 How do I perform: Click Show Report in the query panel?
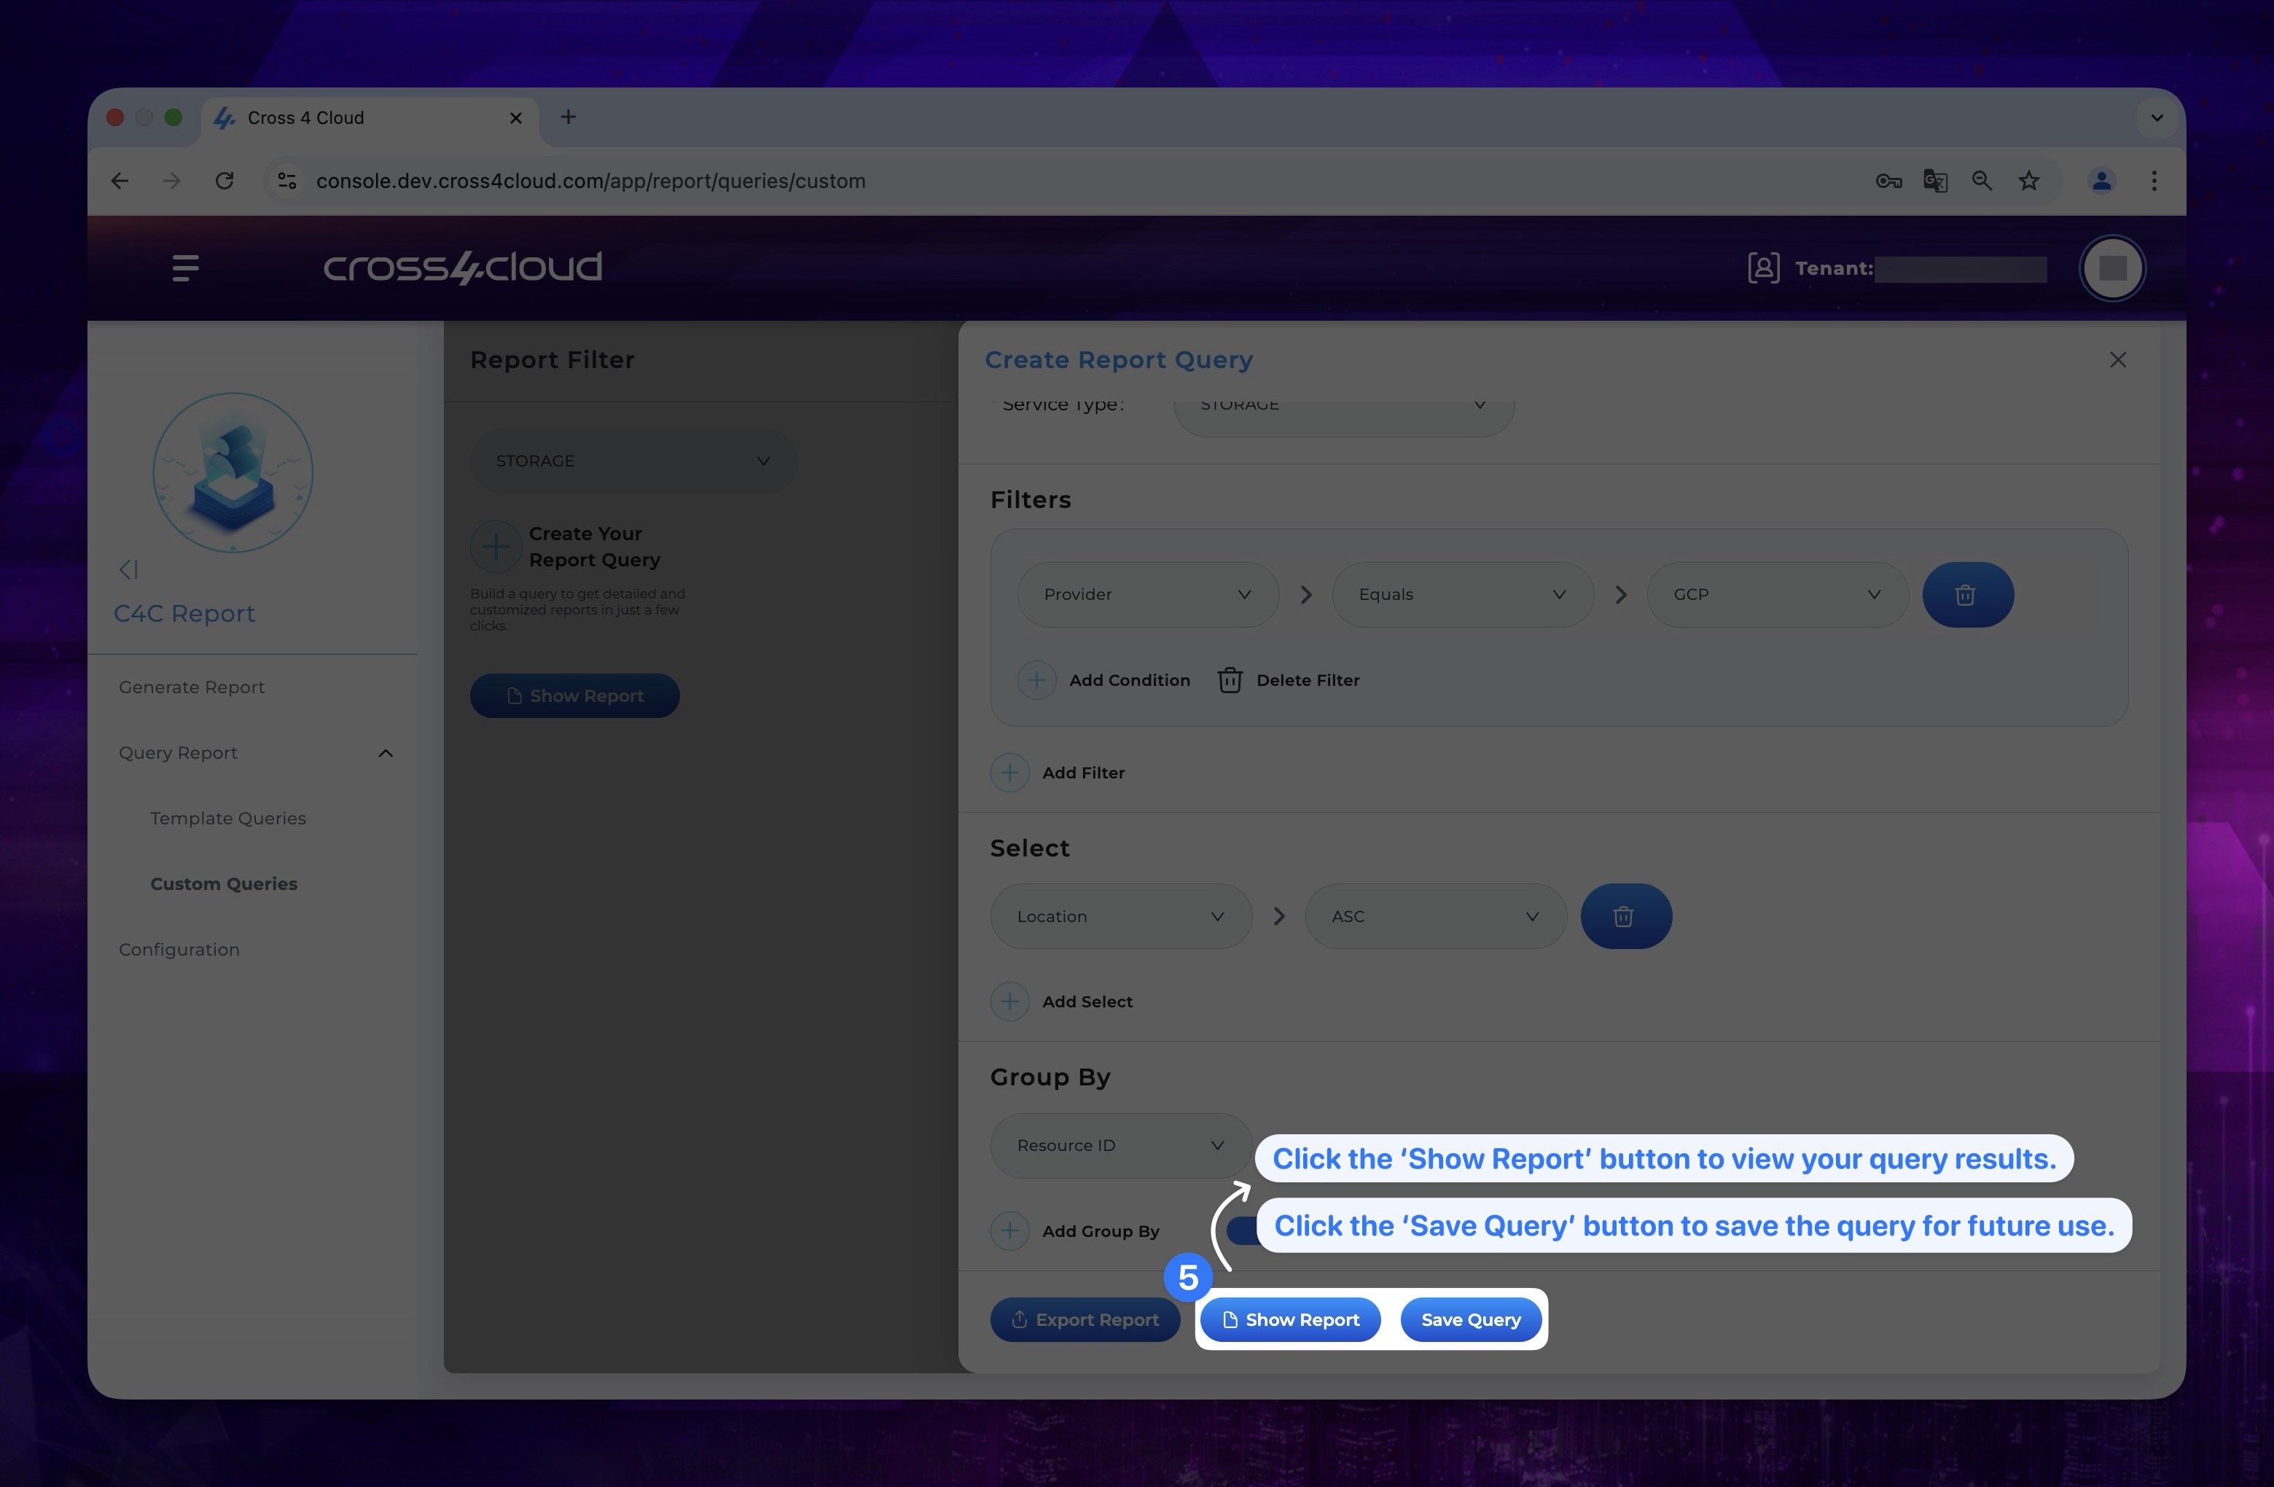(x=1290, y=1320)
